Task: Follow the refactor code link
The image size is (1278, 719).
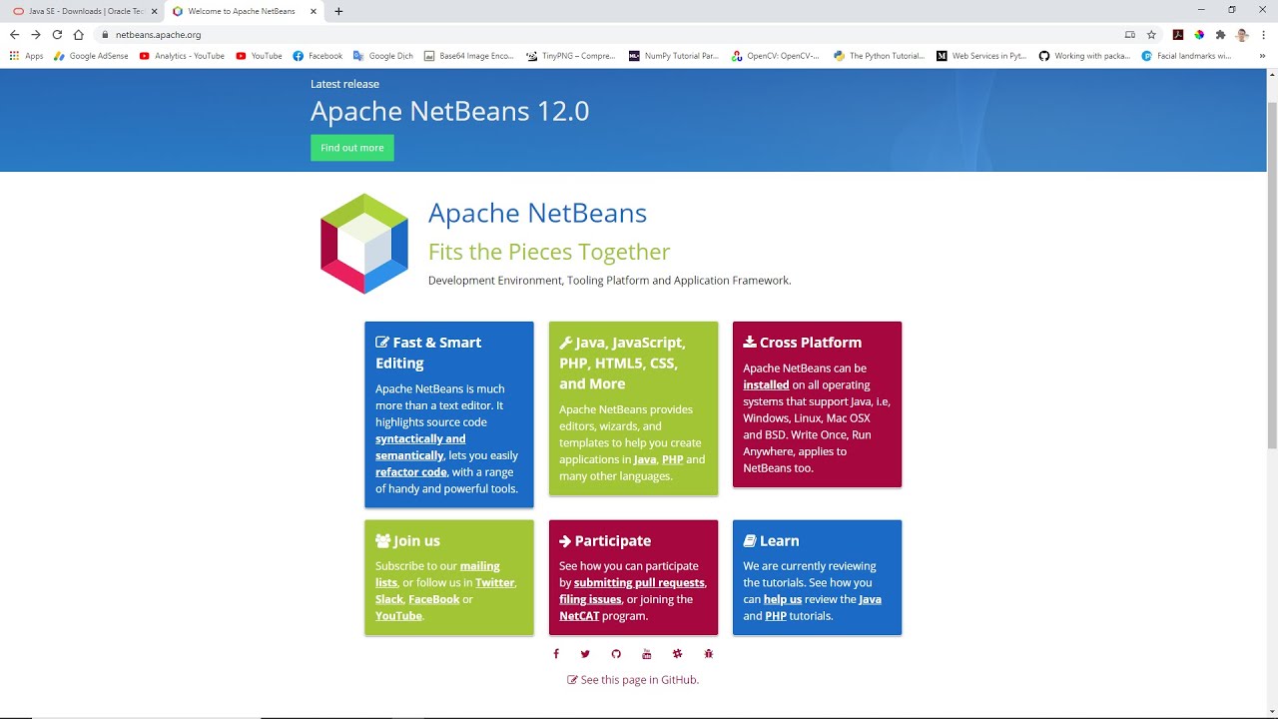Action: pos(411,472)
